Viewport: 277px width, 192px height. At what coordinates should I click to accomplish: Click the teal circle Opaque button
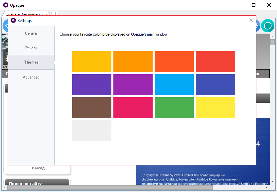268,26
